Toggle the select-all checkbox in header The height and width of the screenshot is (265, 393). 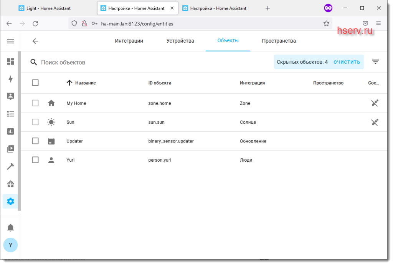click(35, 83)
